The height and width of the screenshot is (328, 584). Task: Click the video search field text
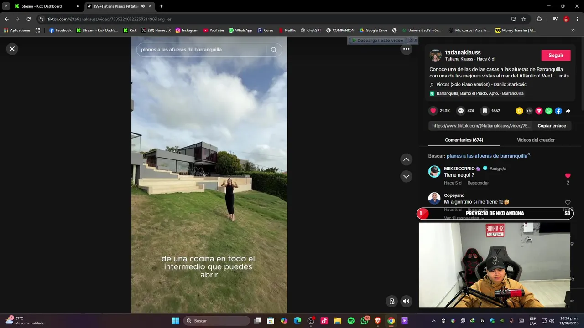181,50
